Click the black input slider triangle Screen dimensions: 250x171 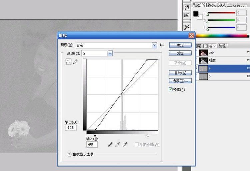click(95, 136)
